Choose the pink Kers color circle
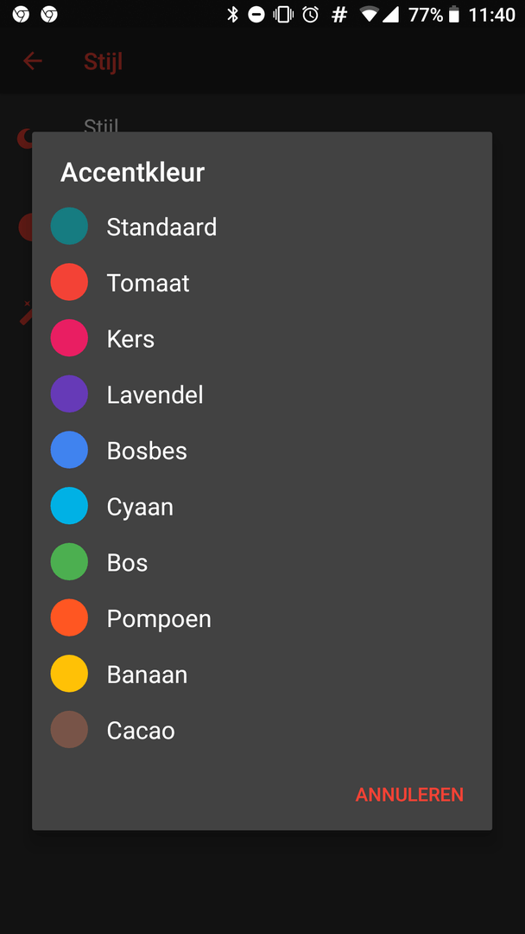 pos(69,338)
